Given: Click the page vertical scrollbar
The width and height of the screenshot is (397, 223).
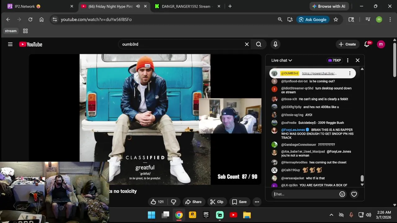Looking at the screenshot, I should 395,60.
